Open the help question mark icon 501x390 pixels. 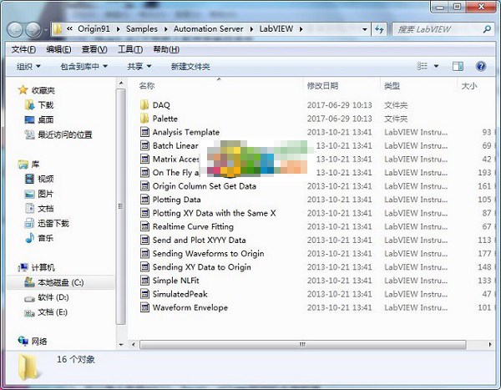click(481, 66)
